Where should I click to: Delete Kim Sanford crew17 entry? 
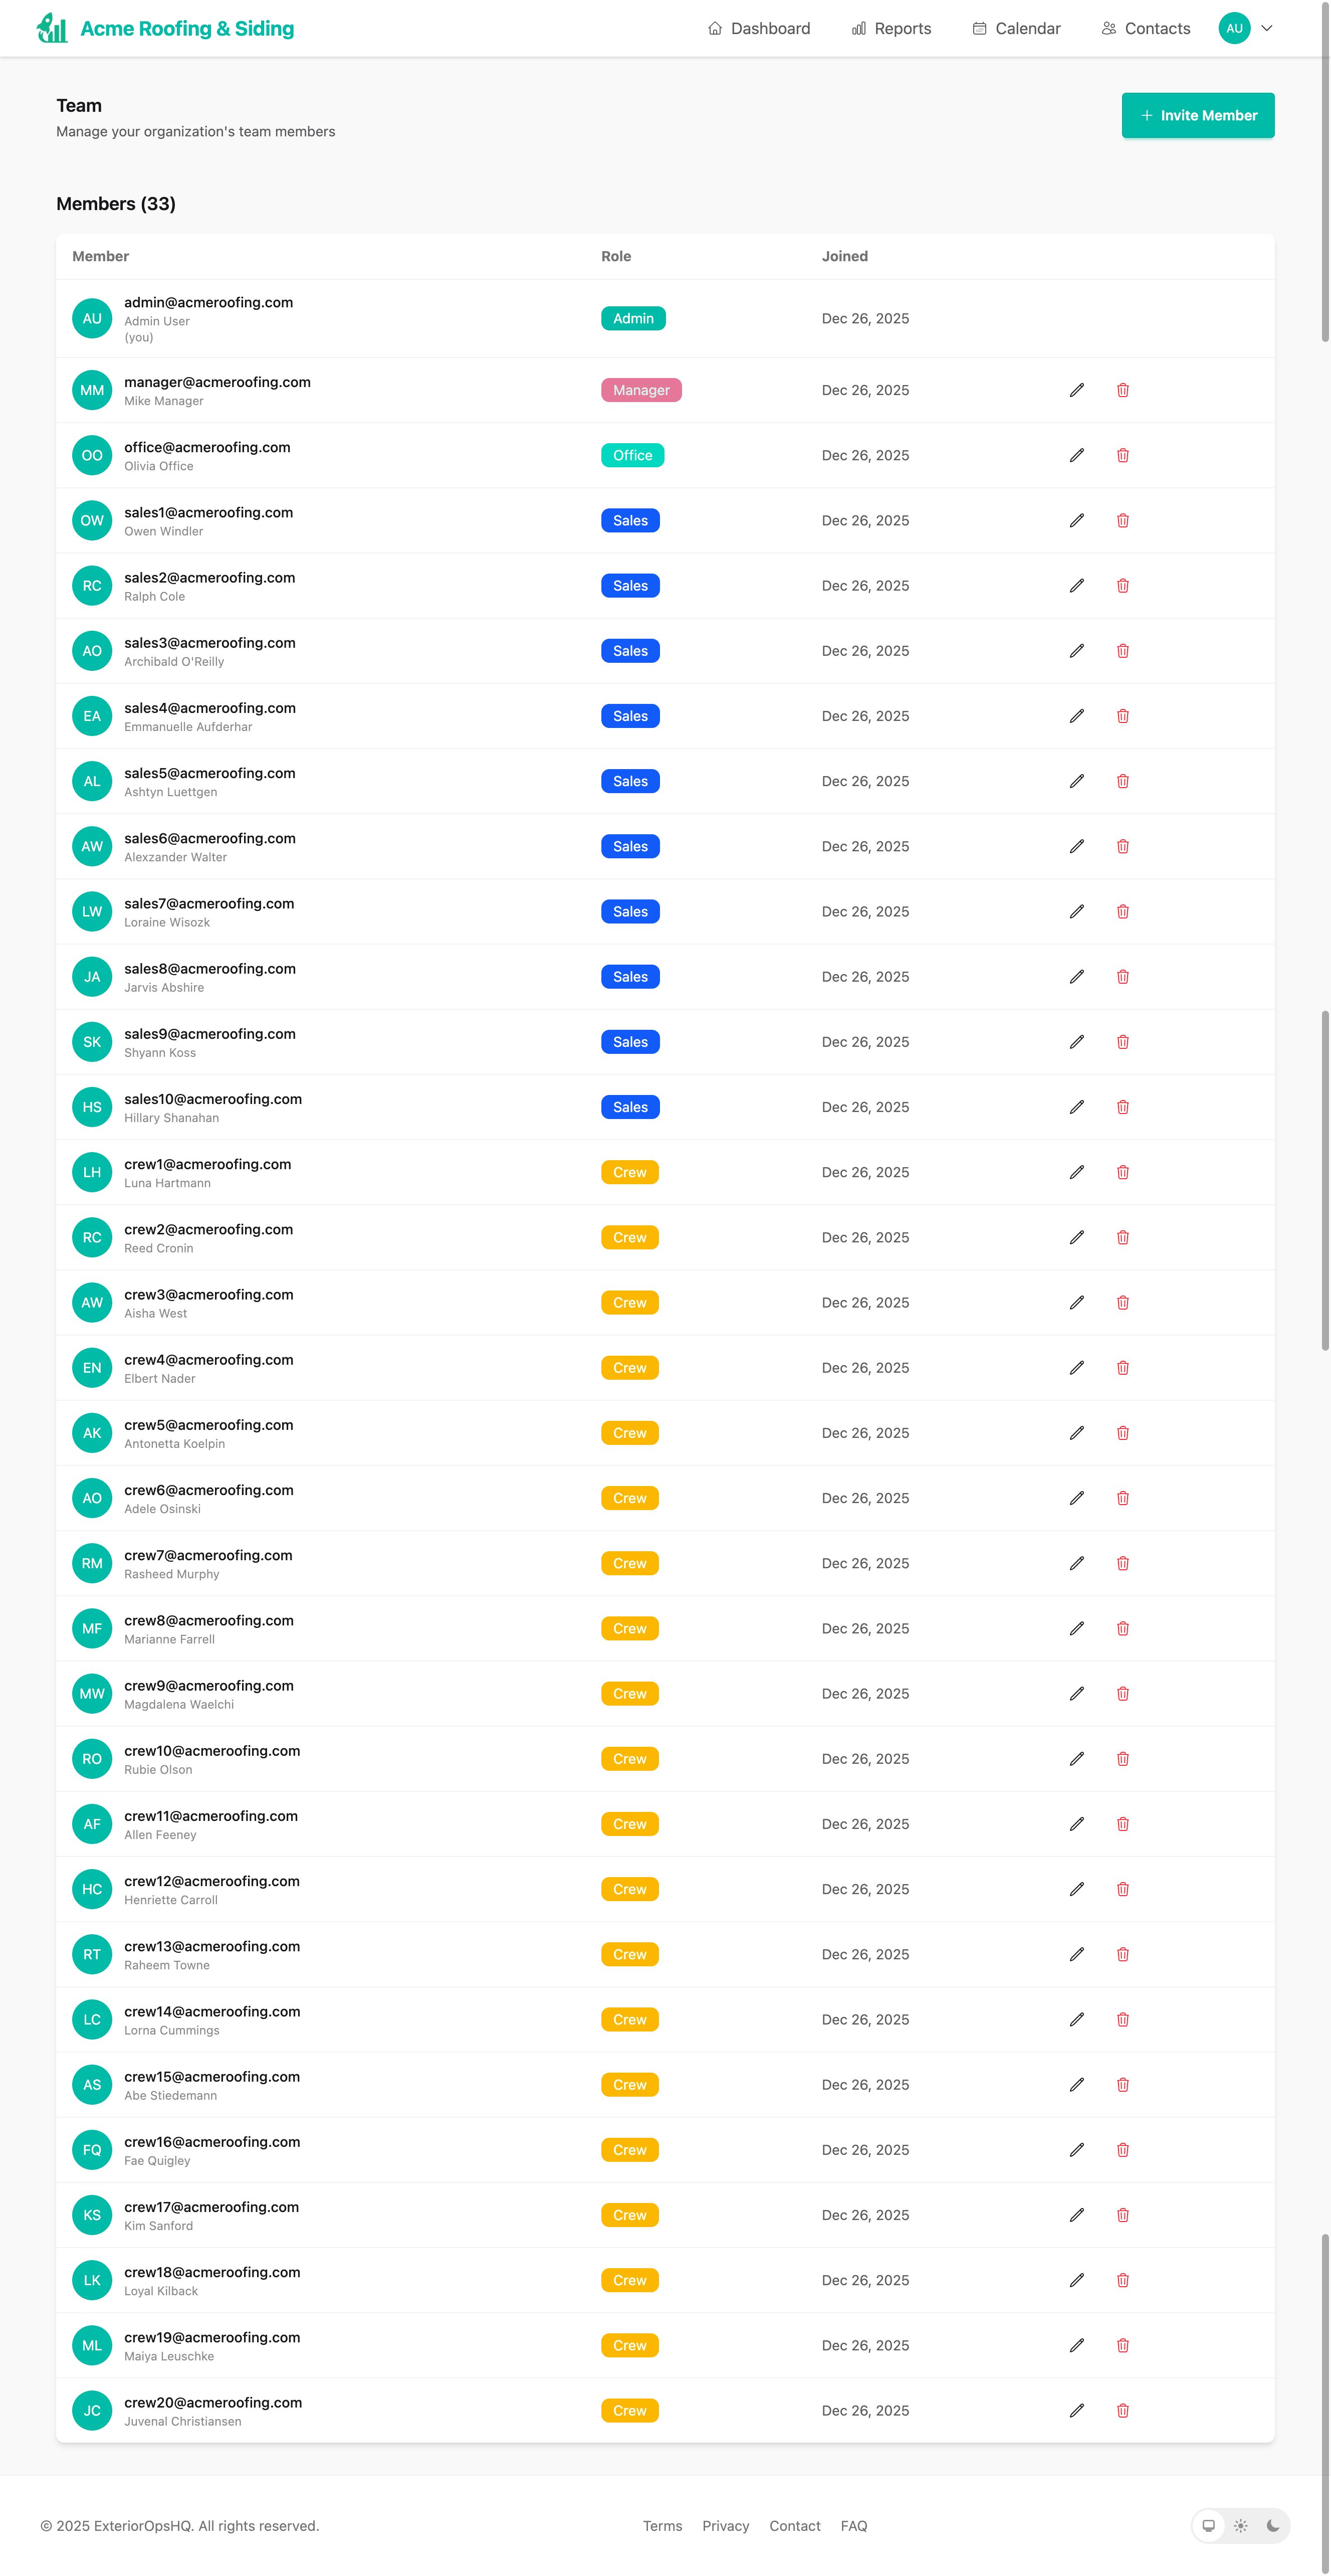coord(1122,2215)
